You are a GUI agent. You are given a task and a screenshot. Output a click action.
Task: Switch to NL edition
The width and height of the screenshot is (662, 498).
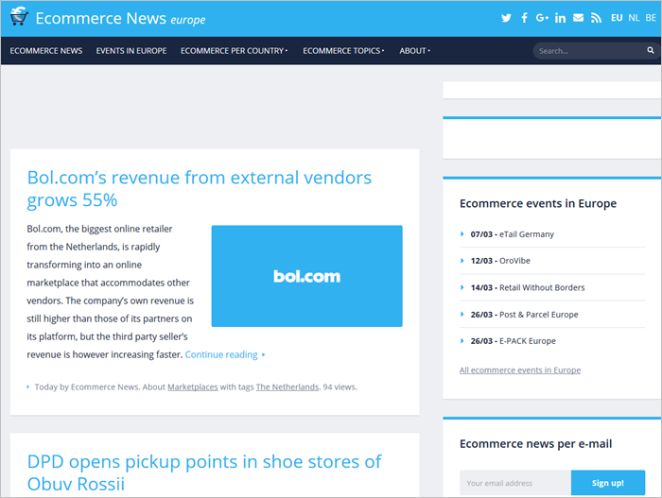point(634,18)
